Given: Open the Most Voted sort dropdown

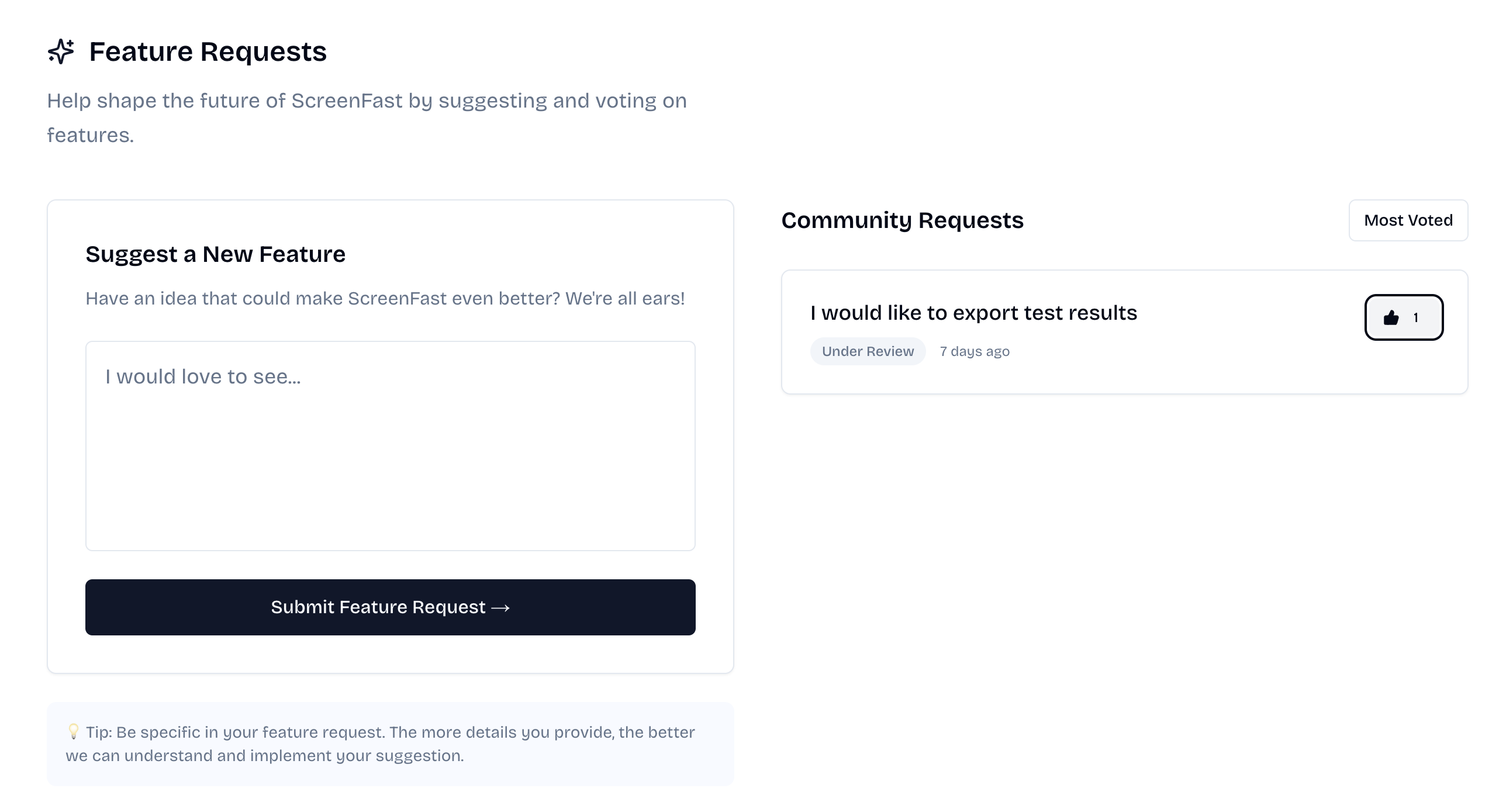Looking at the screenshot, I should tap(1408, 220).
